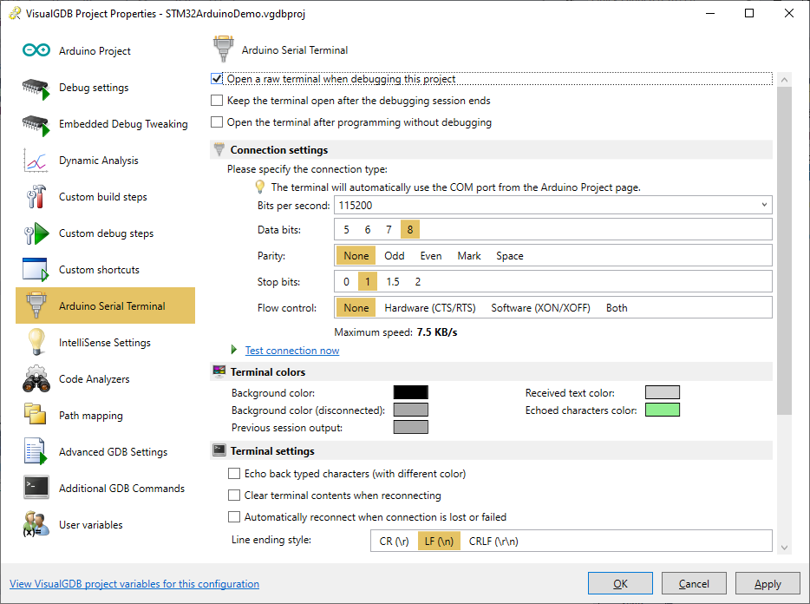The width and height of the screenshot is (810, 604).
Task: Enable Keep the terminal open after debugging ends
Action: click(x=217, y=101)
